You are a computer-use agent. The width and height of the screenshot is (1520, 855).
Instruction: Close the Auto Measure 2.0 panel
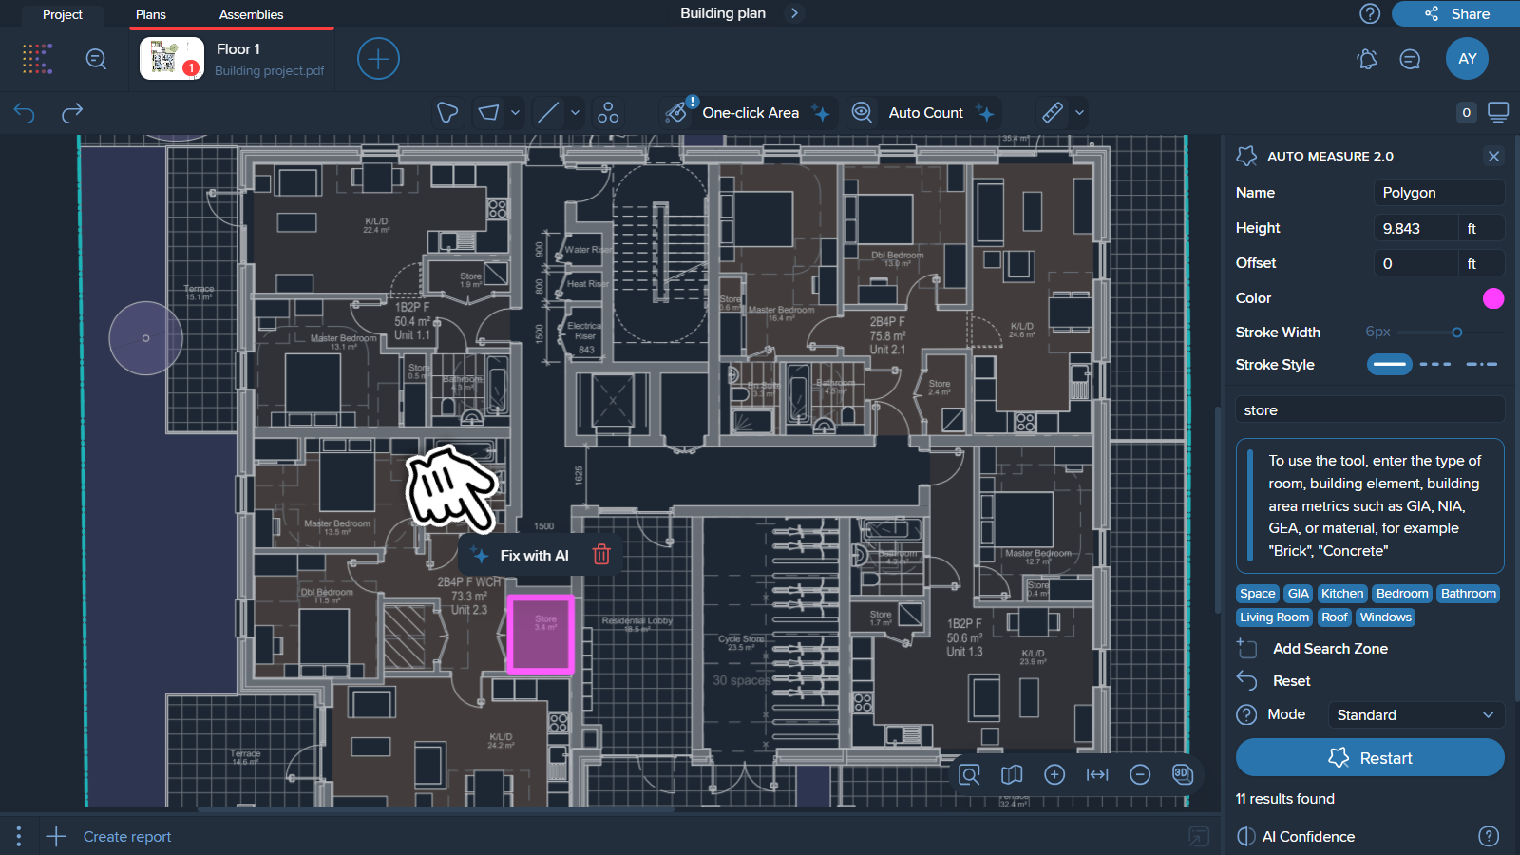point(1494,156)
